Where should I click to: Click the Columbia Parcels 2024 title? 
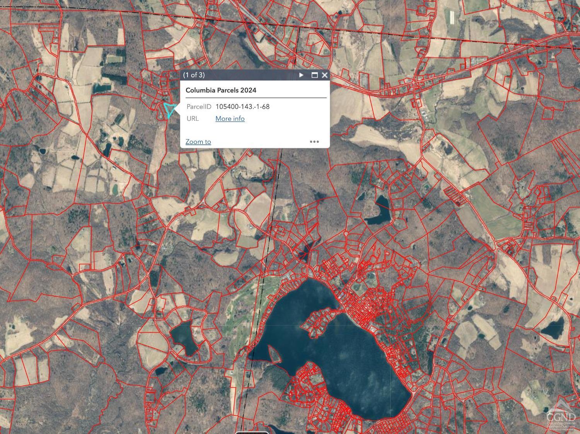pyautogui.click(x=221, y=90)
